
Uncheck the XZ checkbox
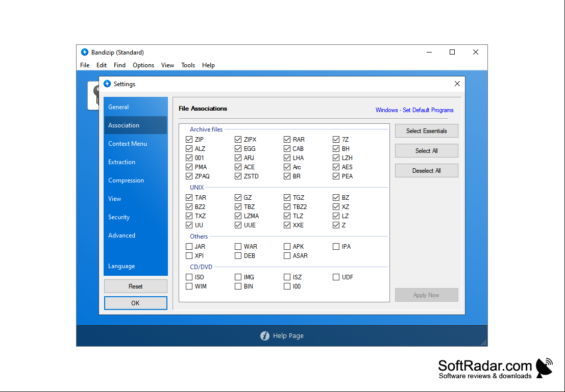[336, 207]
